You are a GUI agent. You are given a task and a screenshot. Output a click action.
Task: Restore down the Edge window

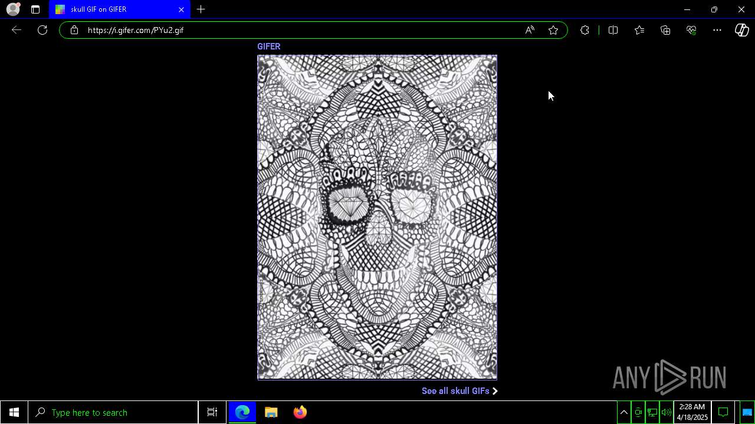pos(714,9)
